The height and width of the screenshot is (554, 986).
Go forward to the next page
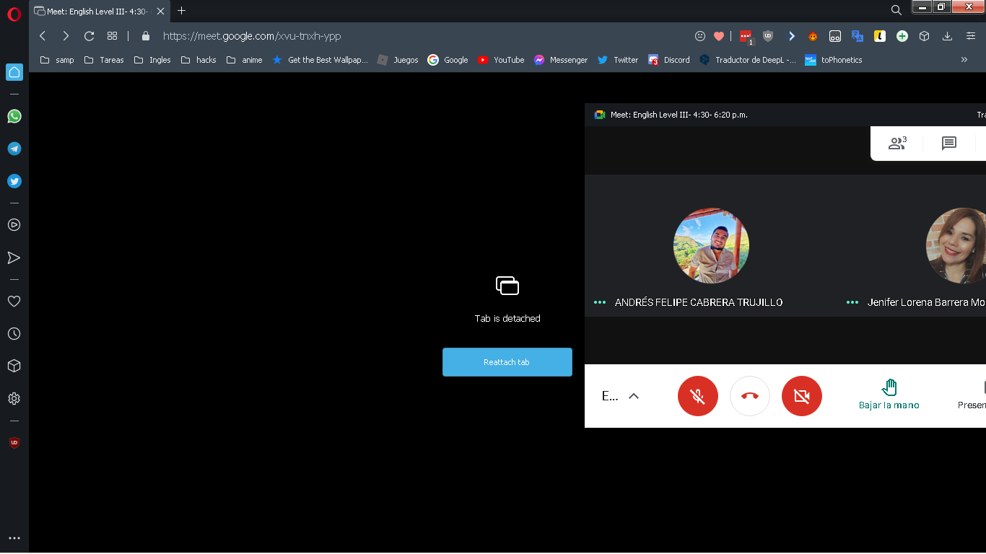66,36
